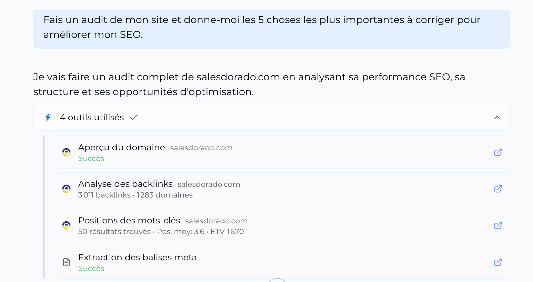
Task: Click the green 'Succès' status under Extraction
Action: point(91,269)
